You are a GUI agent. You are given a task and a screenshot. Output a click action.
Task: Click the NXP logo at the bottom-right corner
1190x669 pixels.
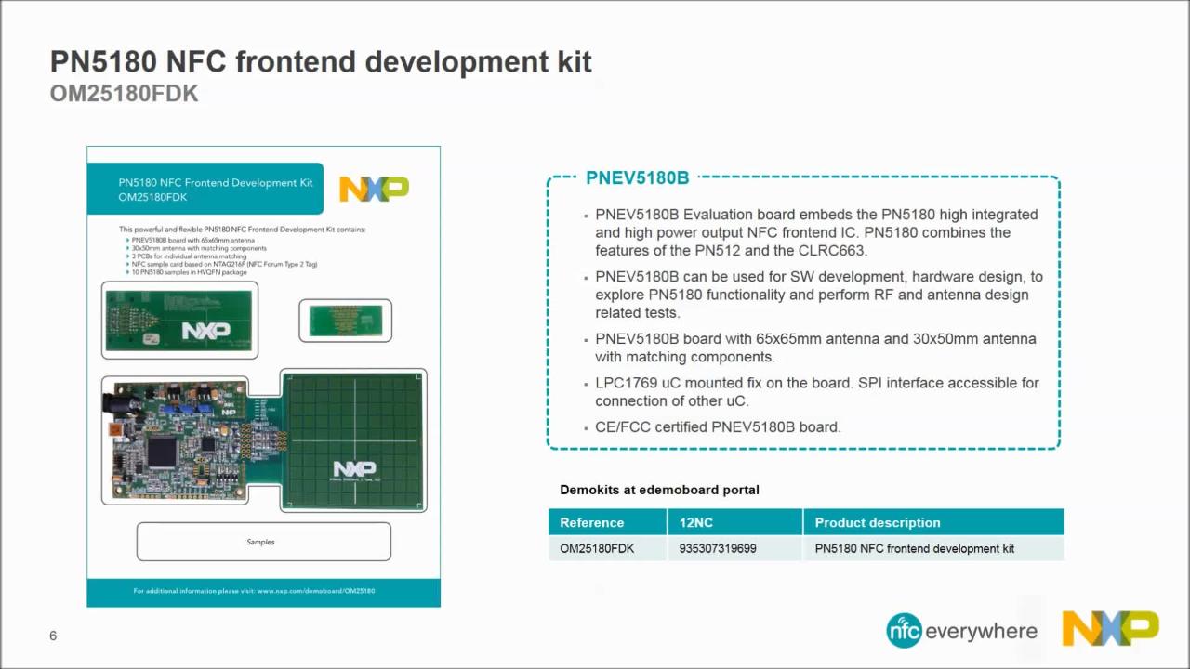[x=1110, y=629]
